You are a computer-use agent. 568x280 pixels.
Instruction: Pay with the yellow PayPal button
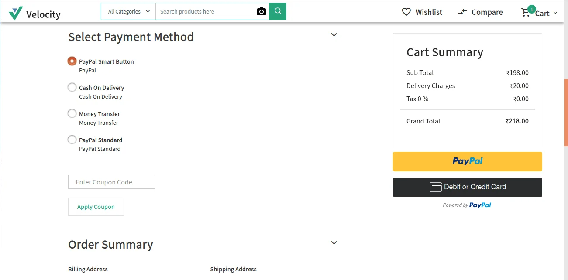pyautogui.click(x=467, y=161)
